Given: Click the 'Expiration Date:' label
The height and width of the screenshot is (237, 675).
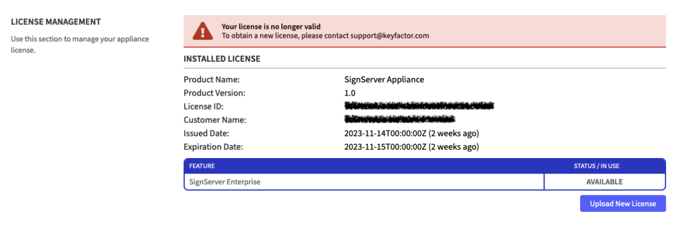Looking at the screenshot, I should click(213, 147).
